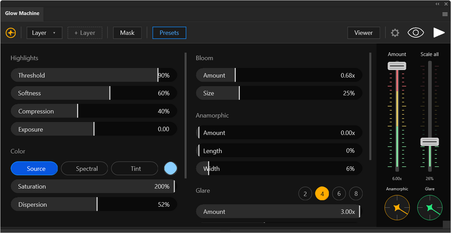
Task: Open the Presets button
Action: pyautogui.click(x=169, y=33)
